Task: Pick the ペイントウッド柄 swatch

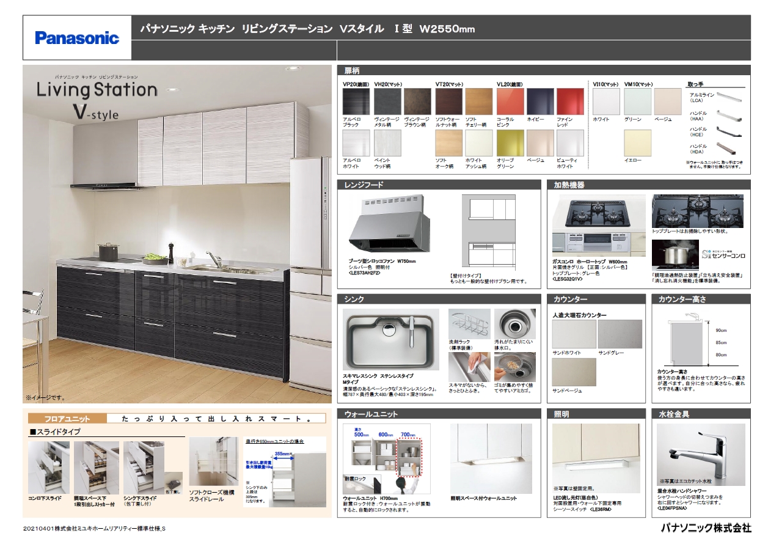Action: tap(386, 143)
